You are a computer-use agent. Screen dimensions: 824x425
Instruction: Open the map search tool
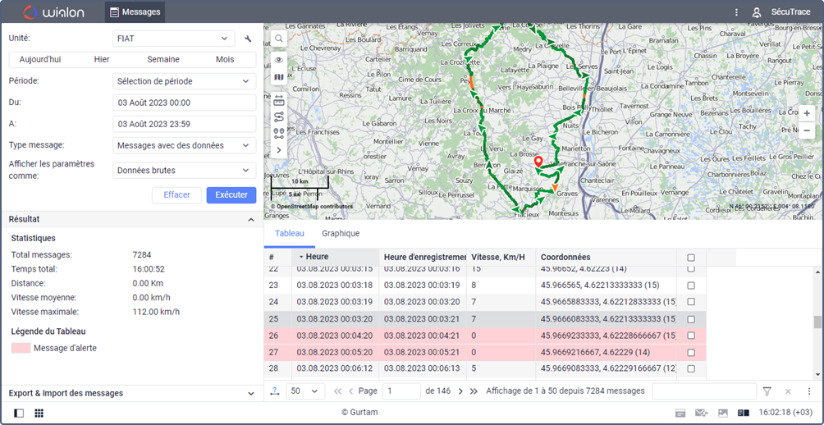tap(279, 39)
